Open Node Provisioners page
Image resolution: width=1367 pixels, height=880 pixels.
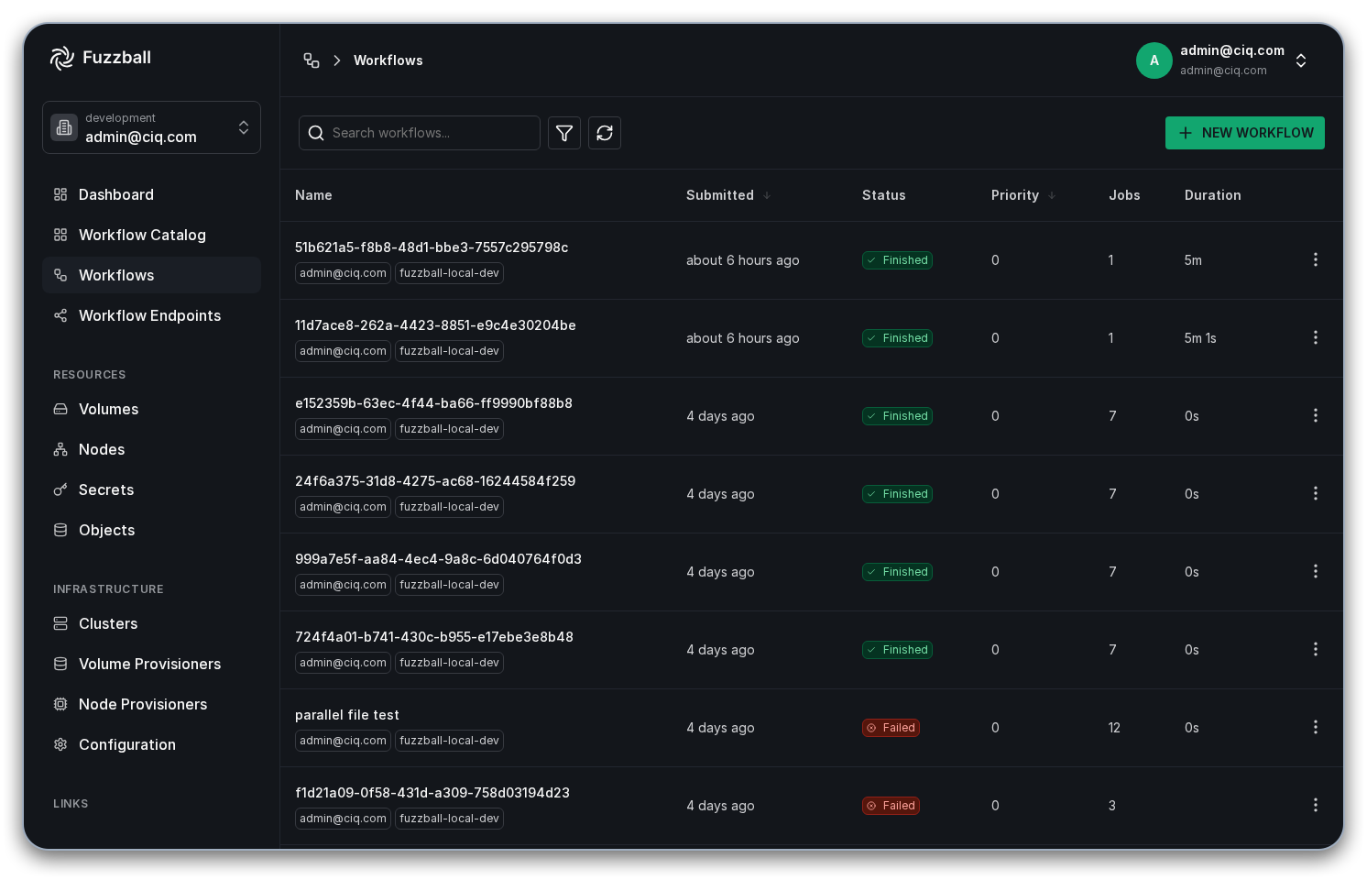click(151, 704)
